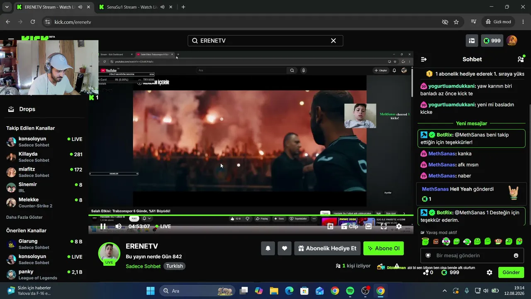Open stream player settings gear
The width and height of the screenshot is (531, 299).
click(x=399, y=226)
